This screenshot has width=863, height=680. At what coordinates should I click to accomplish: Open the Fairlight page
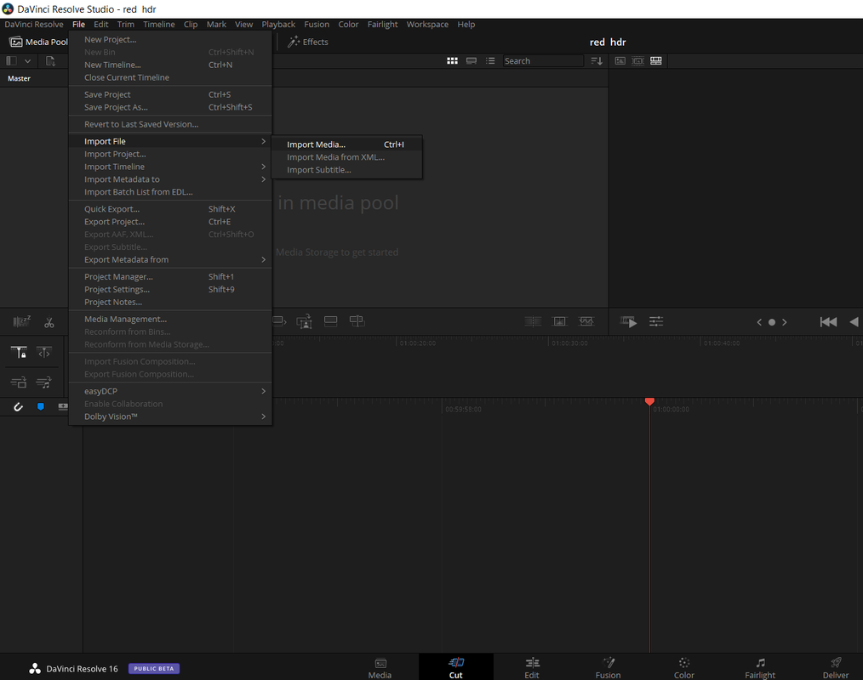pyautogui.click(x=760, y=667)
